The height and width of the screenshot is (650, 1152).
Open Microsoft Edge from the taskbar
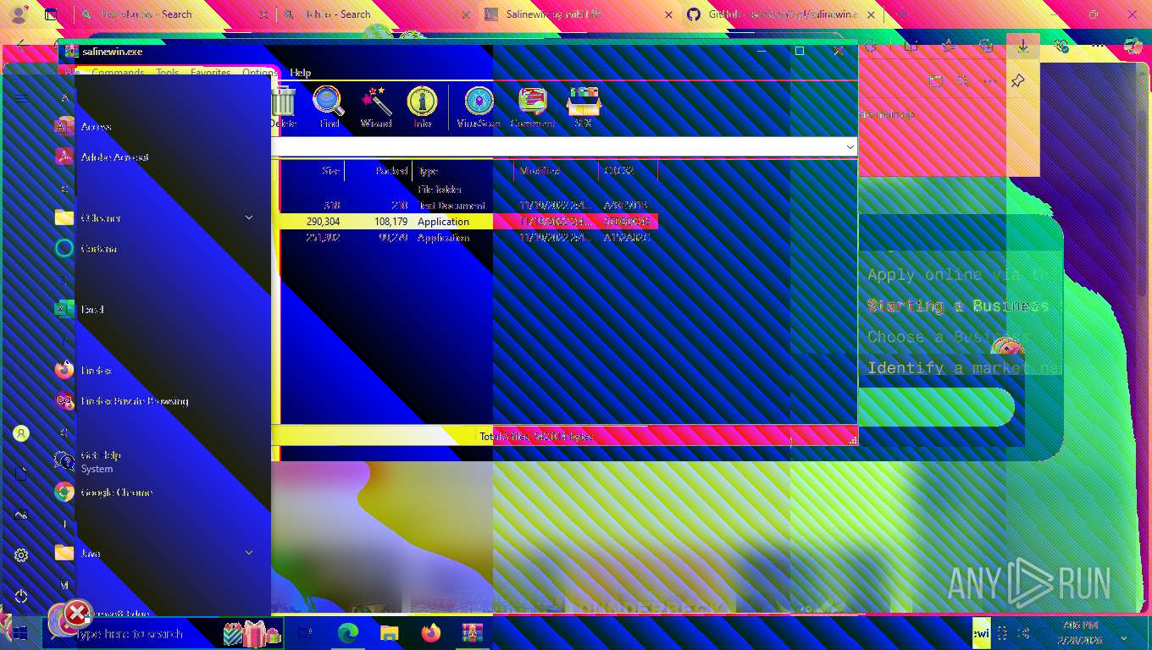(x=348, y=632)
